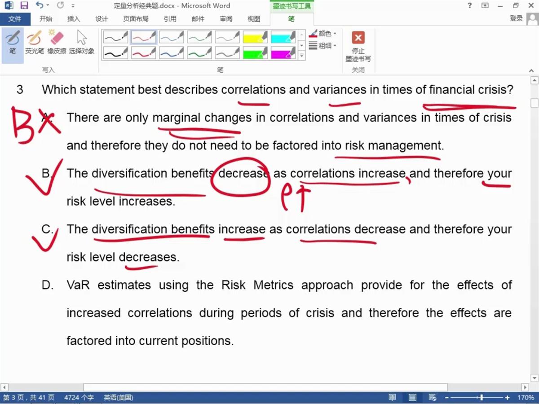The height and width of the screenshot is (404, 539).
Task: Pick the thin blue pen style
Action: click(x=172, y=37)
